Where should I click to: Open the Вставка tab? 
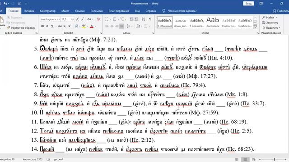tap(29, 11)
